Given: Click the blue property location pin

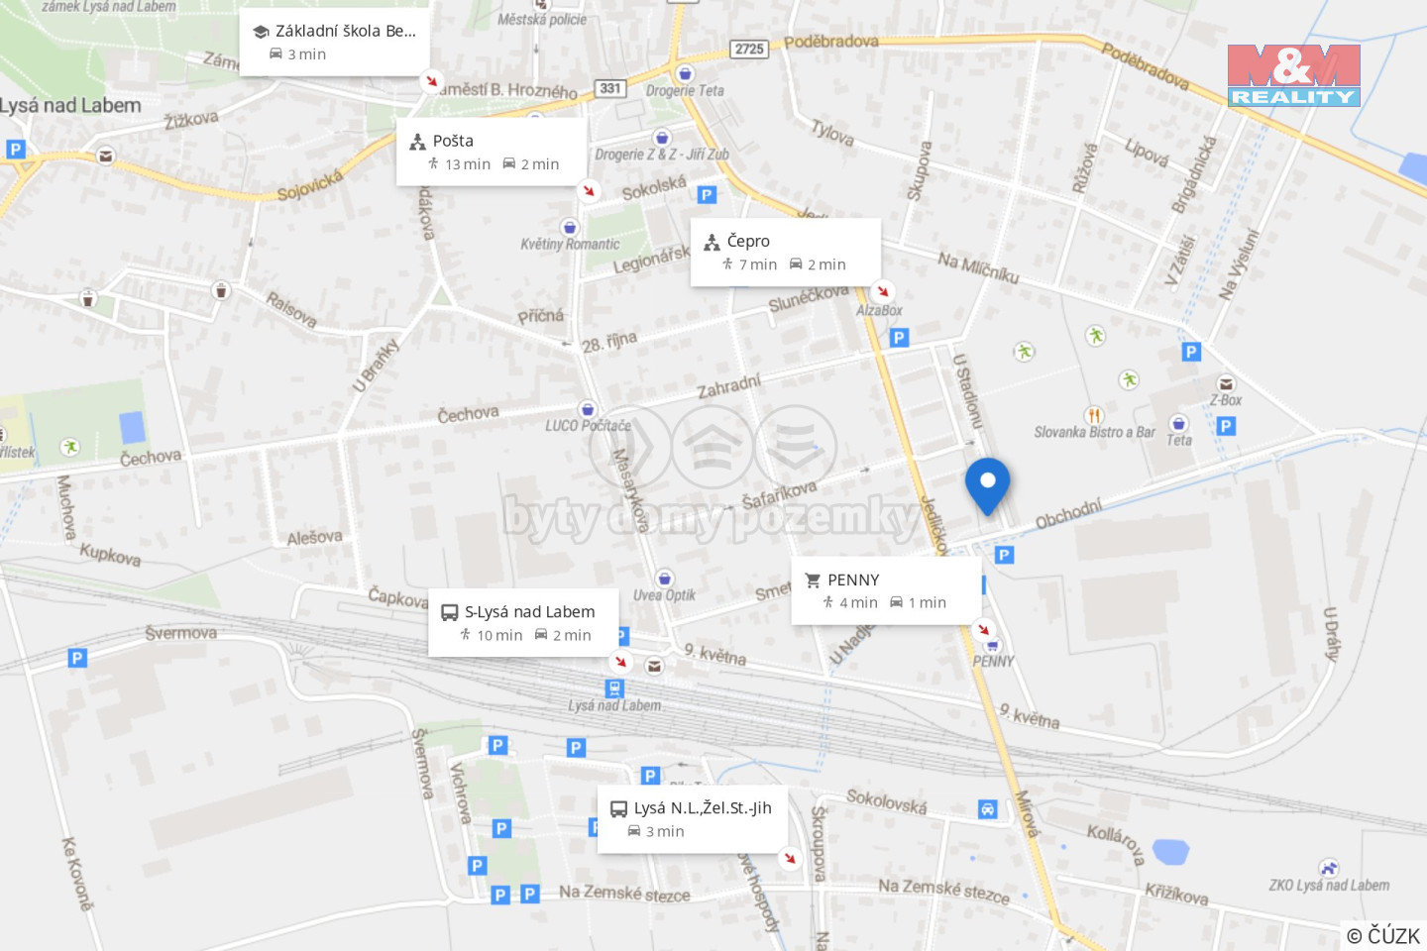Looking at the screenshot, I should click(987, 486).
